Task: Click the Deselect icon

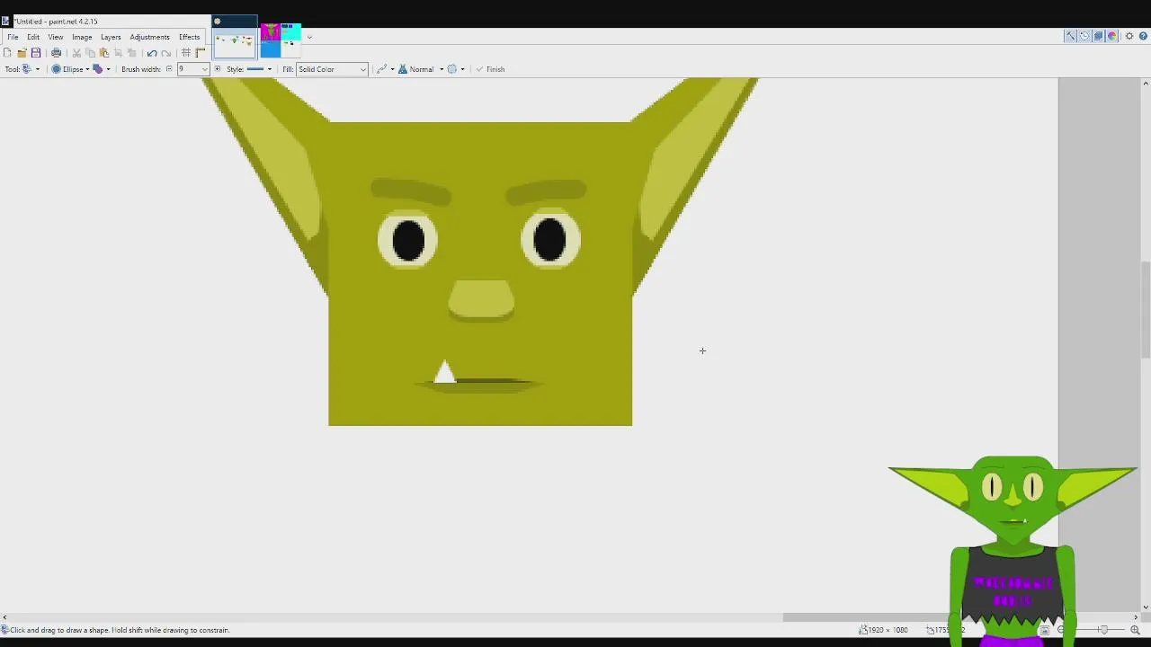Action: (x=132, y=53)
